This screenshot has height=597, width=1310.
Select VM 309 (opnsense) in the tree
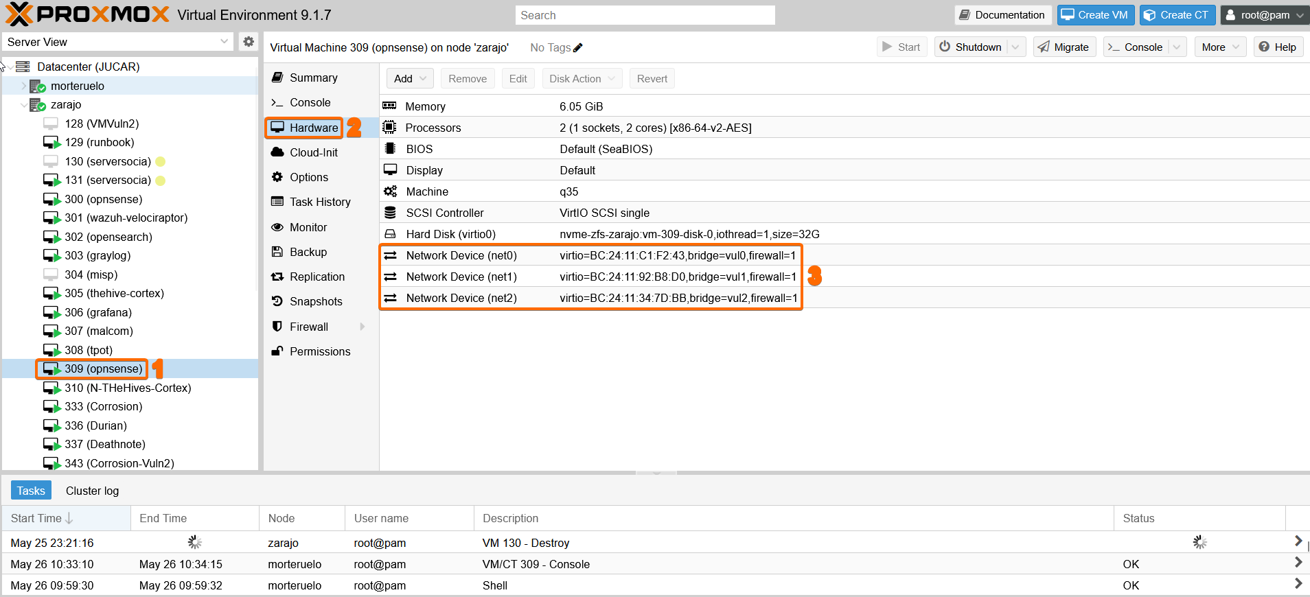tap(103, 368)
